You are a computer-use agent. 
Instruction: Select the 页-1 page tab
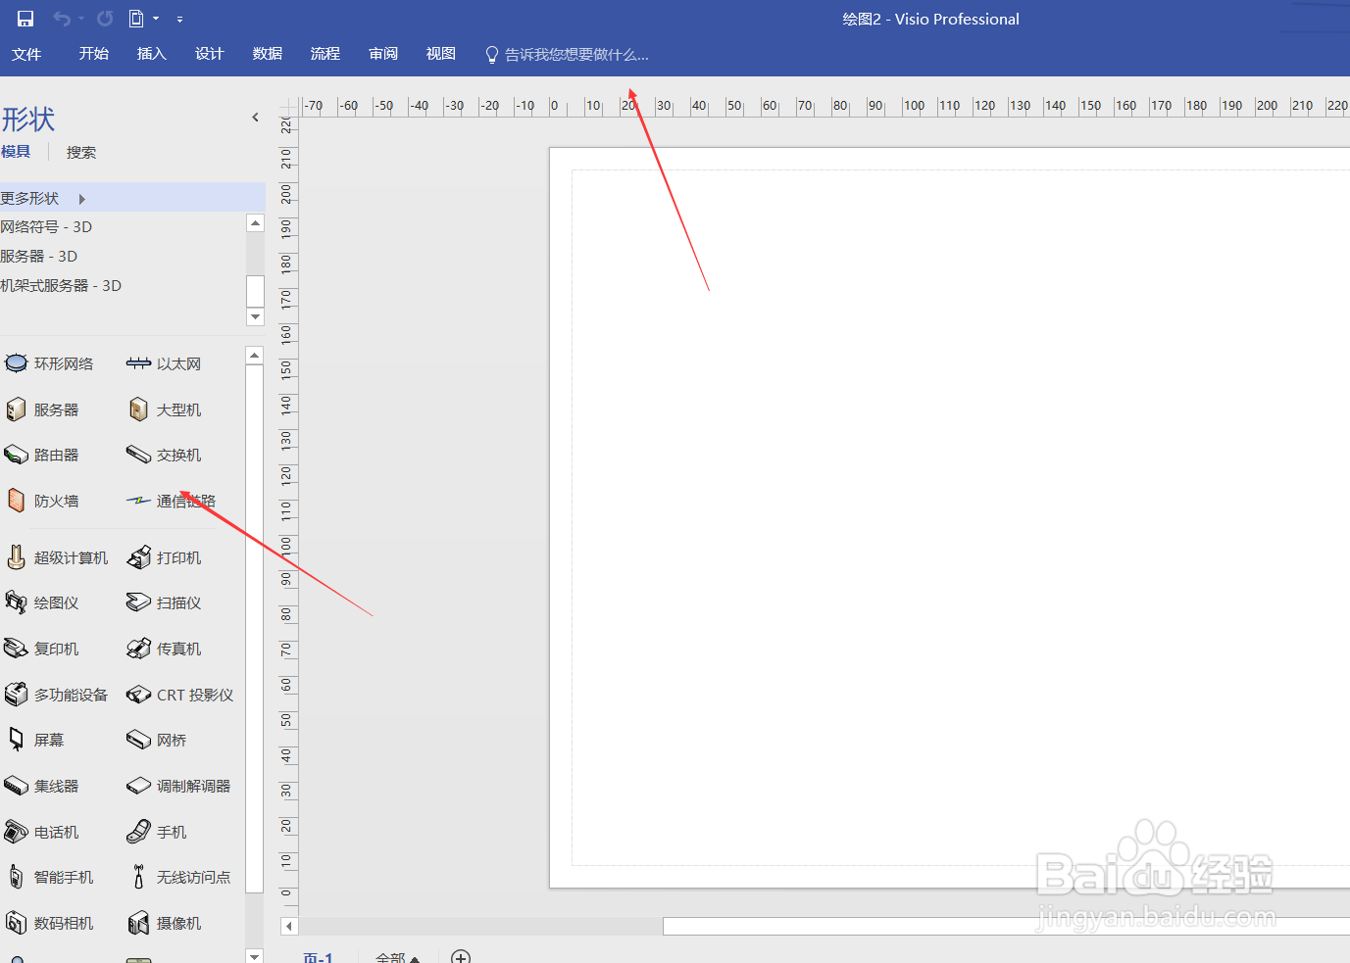(318, 957)
